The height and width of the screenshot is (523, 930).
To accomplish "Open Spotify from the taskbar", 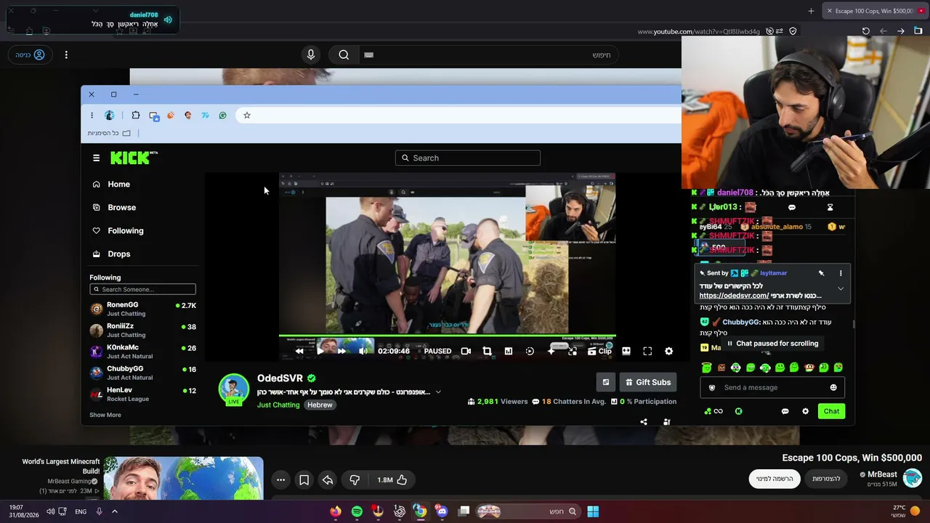I will 357,511.
